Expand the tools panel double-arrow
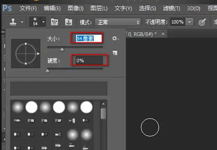 pyautogui.click(x=3, y=32)
